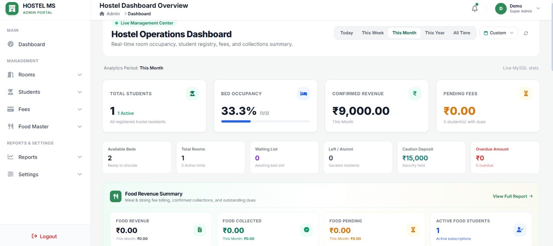
Task: Click the ₹15,000 caution deposit value
Action: coord(415,158)
